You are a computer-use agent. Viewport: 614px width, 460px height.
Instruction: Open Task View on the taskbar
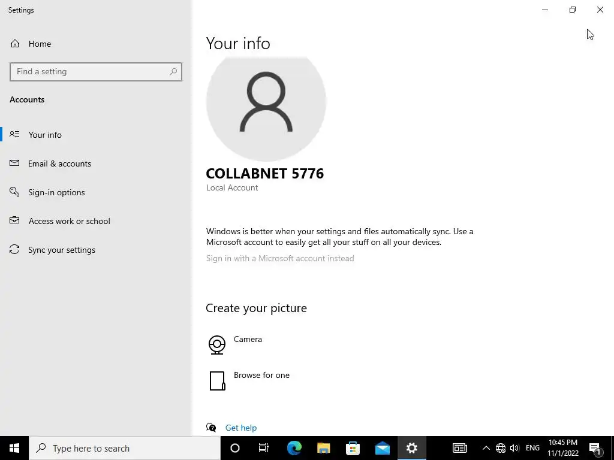pos(264,448)
